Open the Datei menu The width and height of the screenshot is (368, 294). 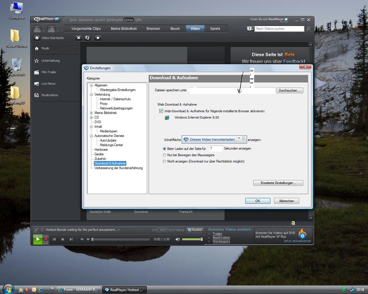pos(73,20)
